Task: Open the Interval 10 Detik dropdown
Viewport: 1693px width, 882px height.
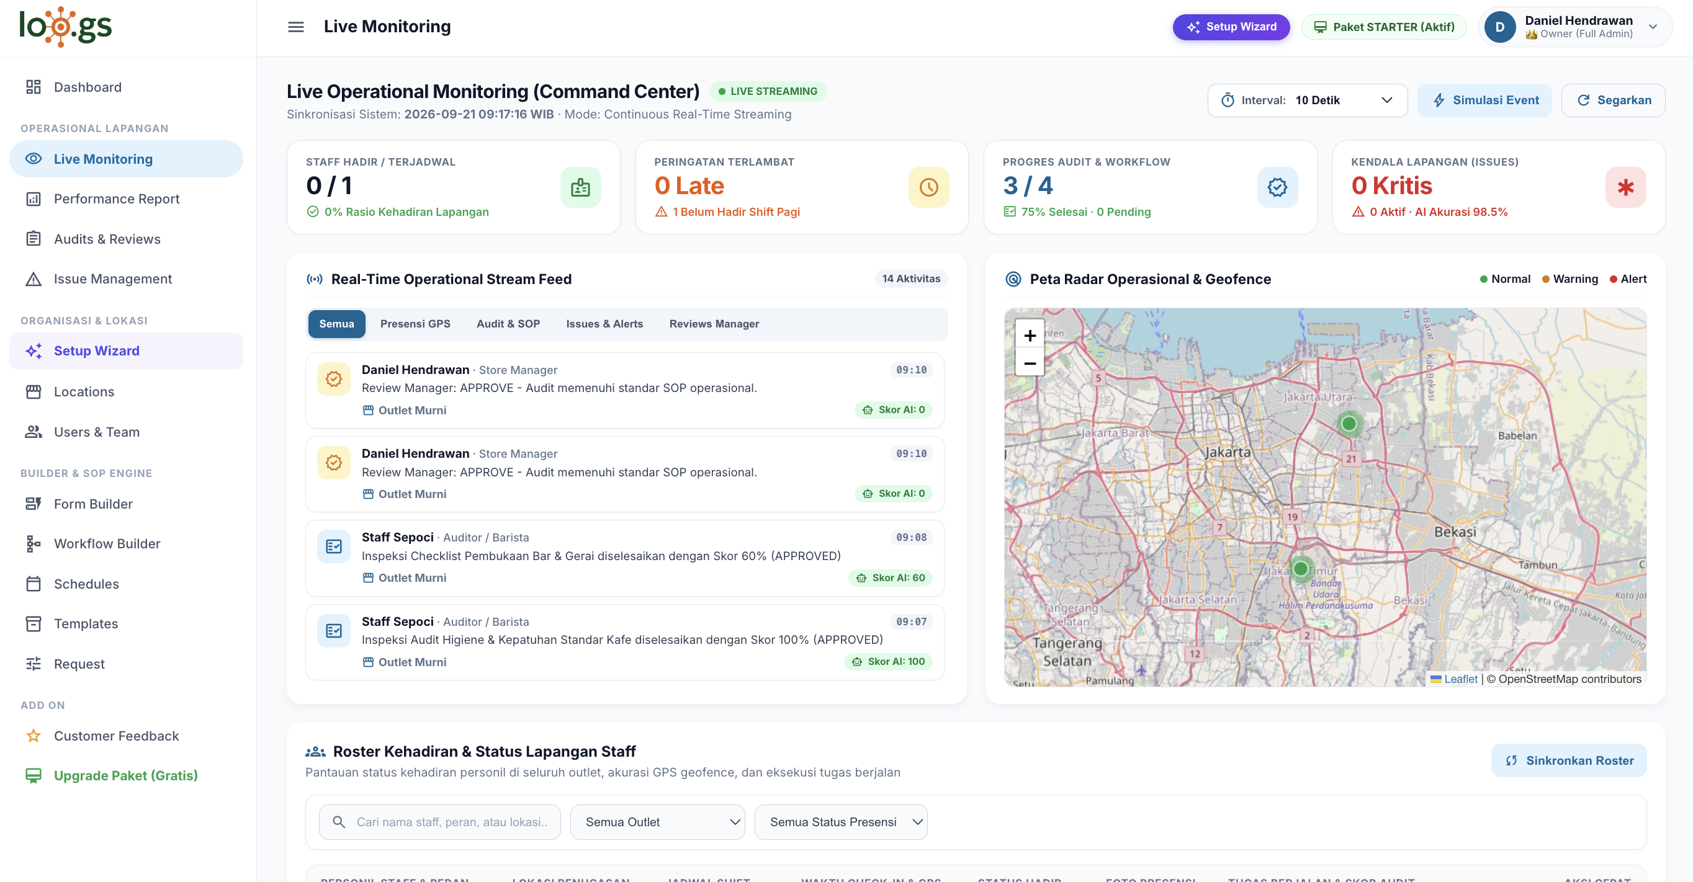Action: pos(1307,100)
